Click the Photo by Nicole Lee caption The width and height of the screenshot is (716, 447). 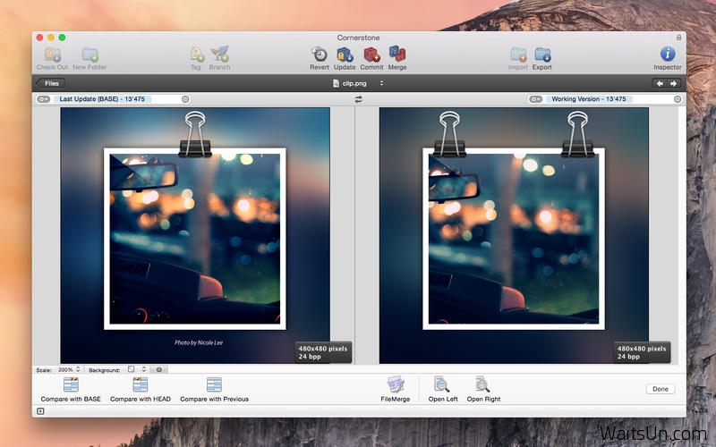pyautogui.click(x=199, y=342)
